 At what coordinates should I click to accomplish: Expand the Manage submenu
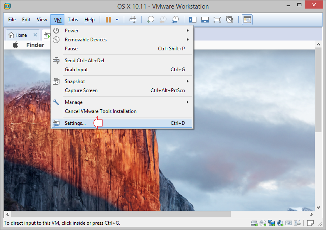point(122,102)
